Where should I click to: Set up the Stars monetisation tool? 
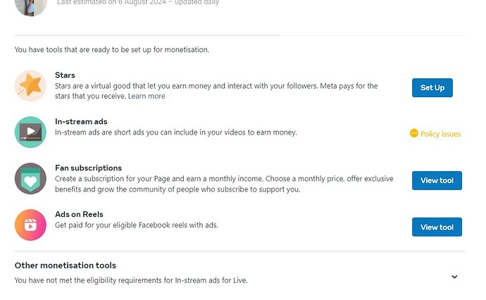[x=432, y=88]
